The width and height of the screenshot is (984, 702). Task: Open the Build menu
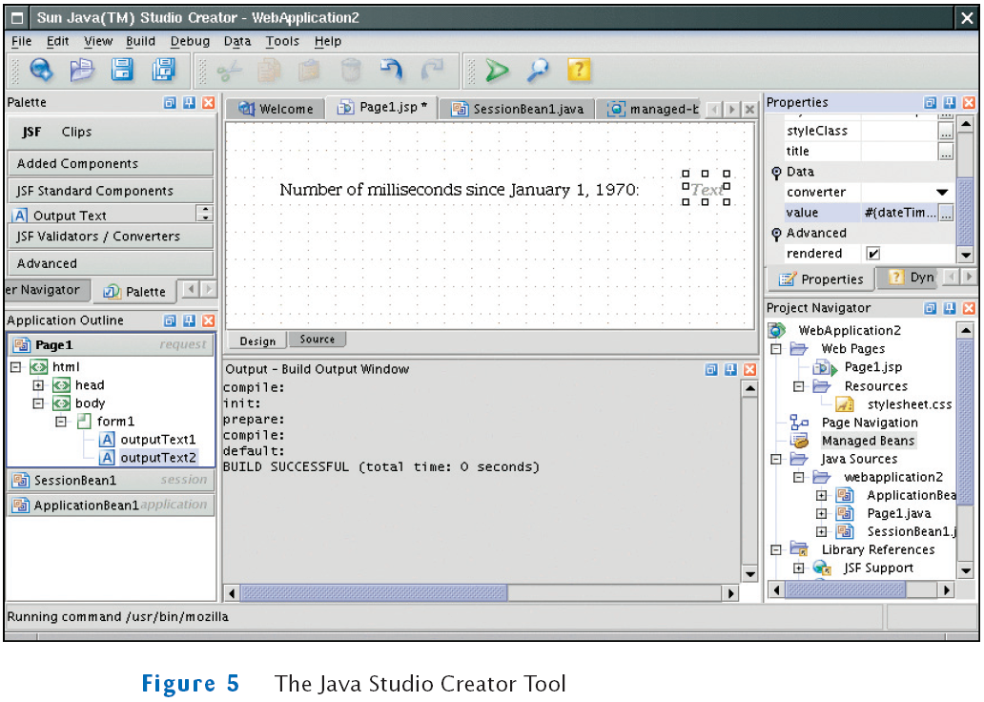140,41
